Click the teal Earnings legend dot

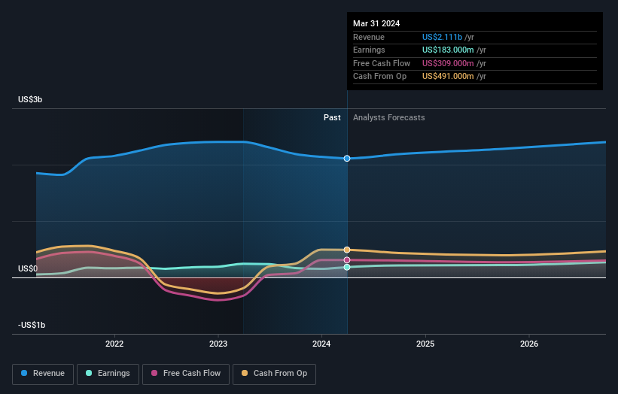point(89,373)
